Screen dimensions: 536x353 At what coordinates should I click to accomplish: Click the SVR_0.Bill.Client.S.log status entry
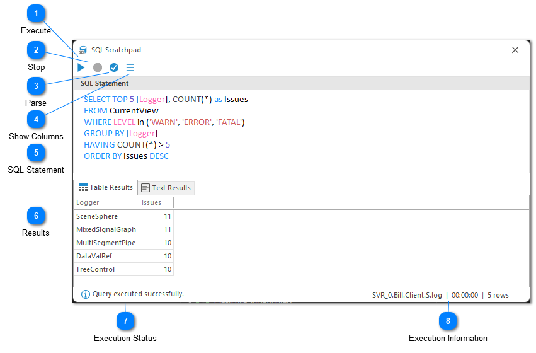click(407, 296)
